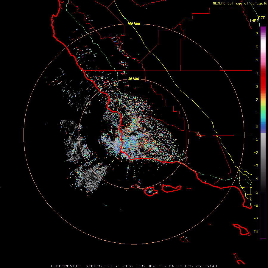Select the -3 value on color scale
This screenshot has height=268, width=268.
point(256,166)
